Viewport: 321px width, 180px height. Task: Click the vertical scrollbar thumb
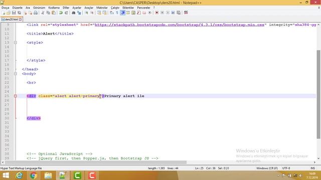318,94
